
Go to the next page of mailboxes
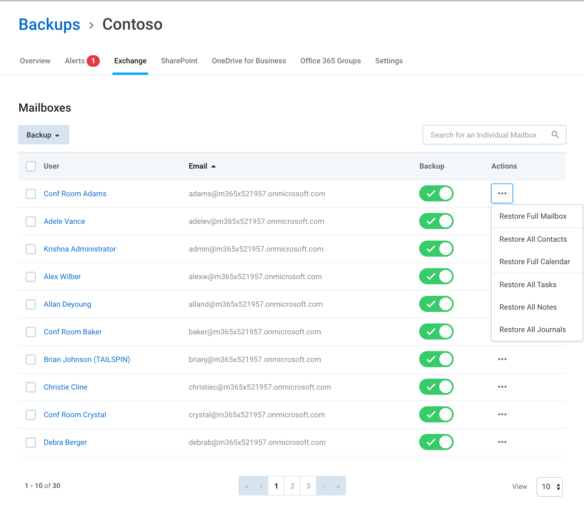click(324, 486)
